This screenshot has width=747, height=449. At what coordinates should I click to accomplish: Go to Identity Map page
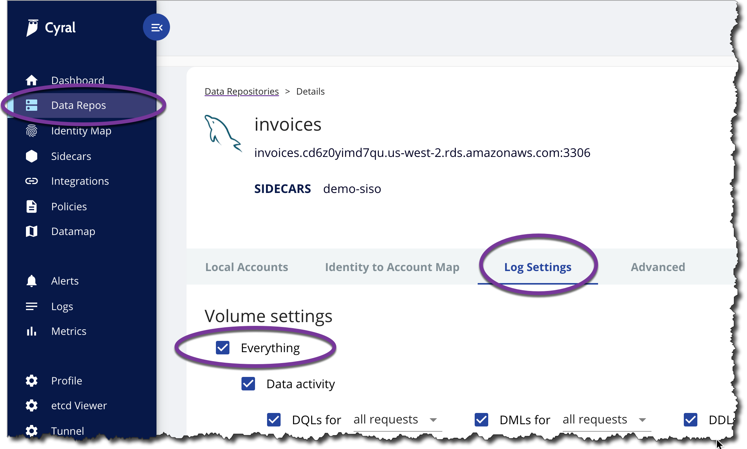click(81, 131)
